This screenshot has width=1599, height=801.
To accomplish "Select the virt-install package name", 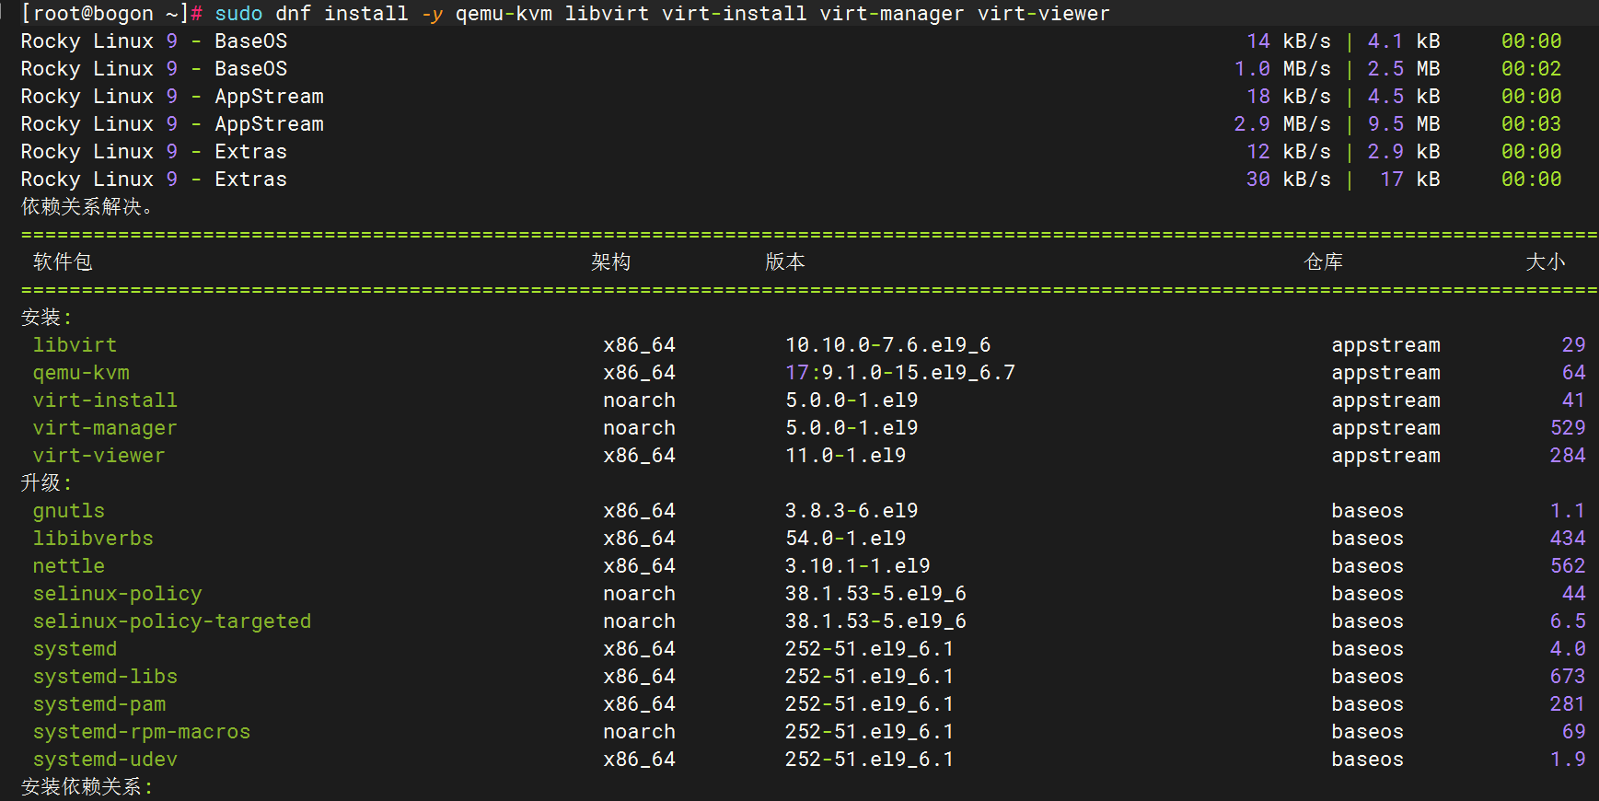I will (105, 400).
